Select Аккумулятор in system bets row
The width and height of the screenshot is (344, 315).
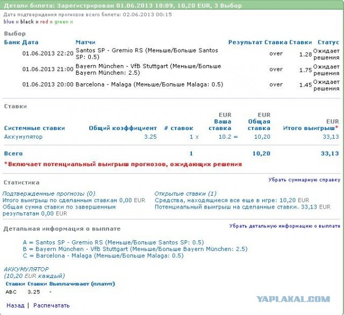click(23, 137)
